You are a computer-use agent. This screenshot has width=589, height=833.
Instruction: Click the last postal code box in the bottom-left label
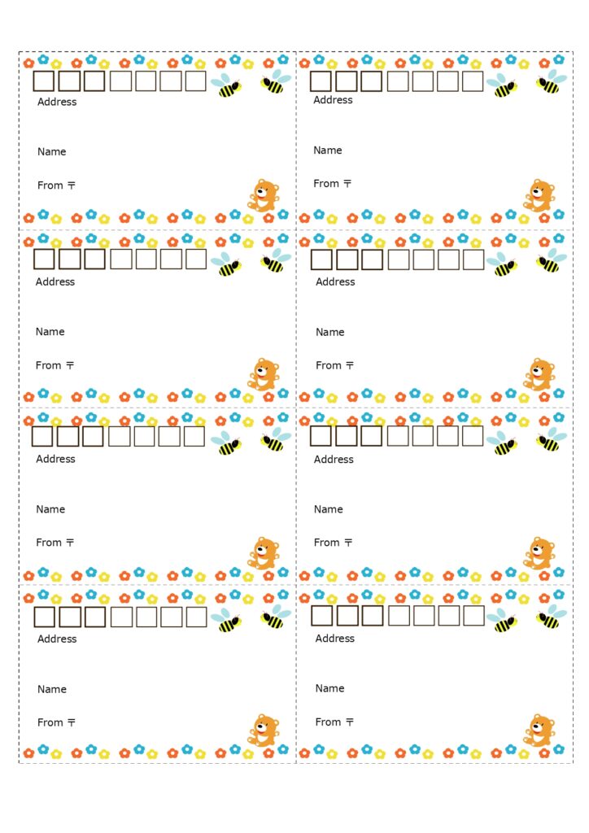point(196,617)
